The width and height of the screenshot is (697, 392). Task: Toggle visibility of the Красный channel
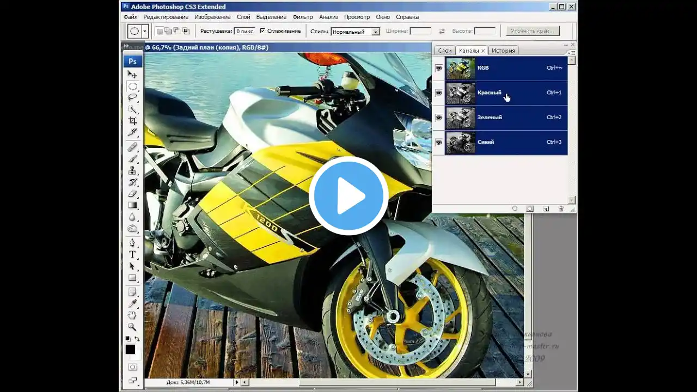pos(439,93)
